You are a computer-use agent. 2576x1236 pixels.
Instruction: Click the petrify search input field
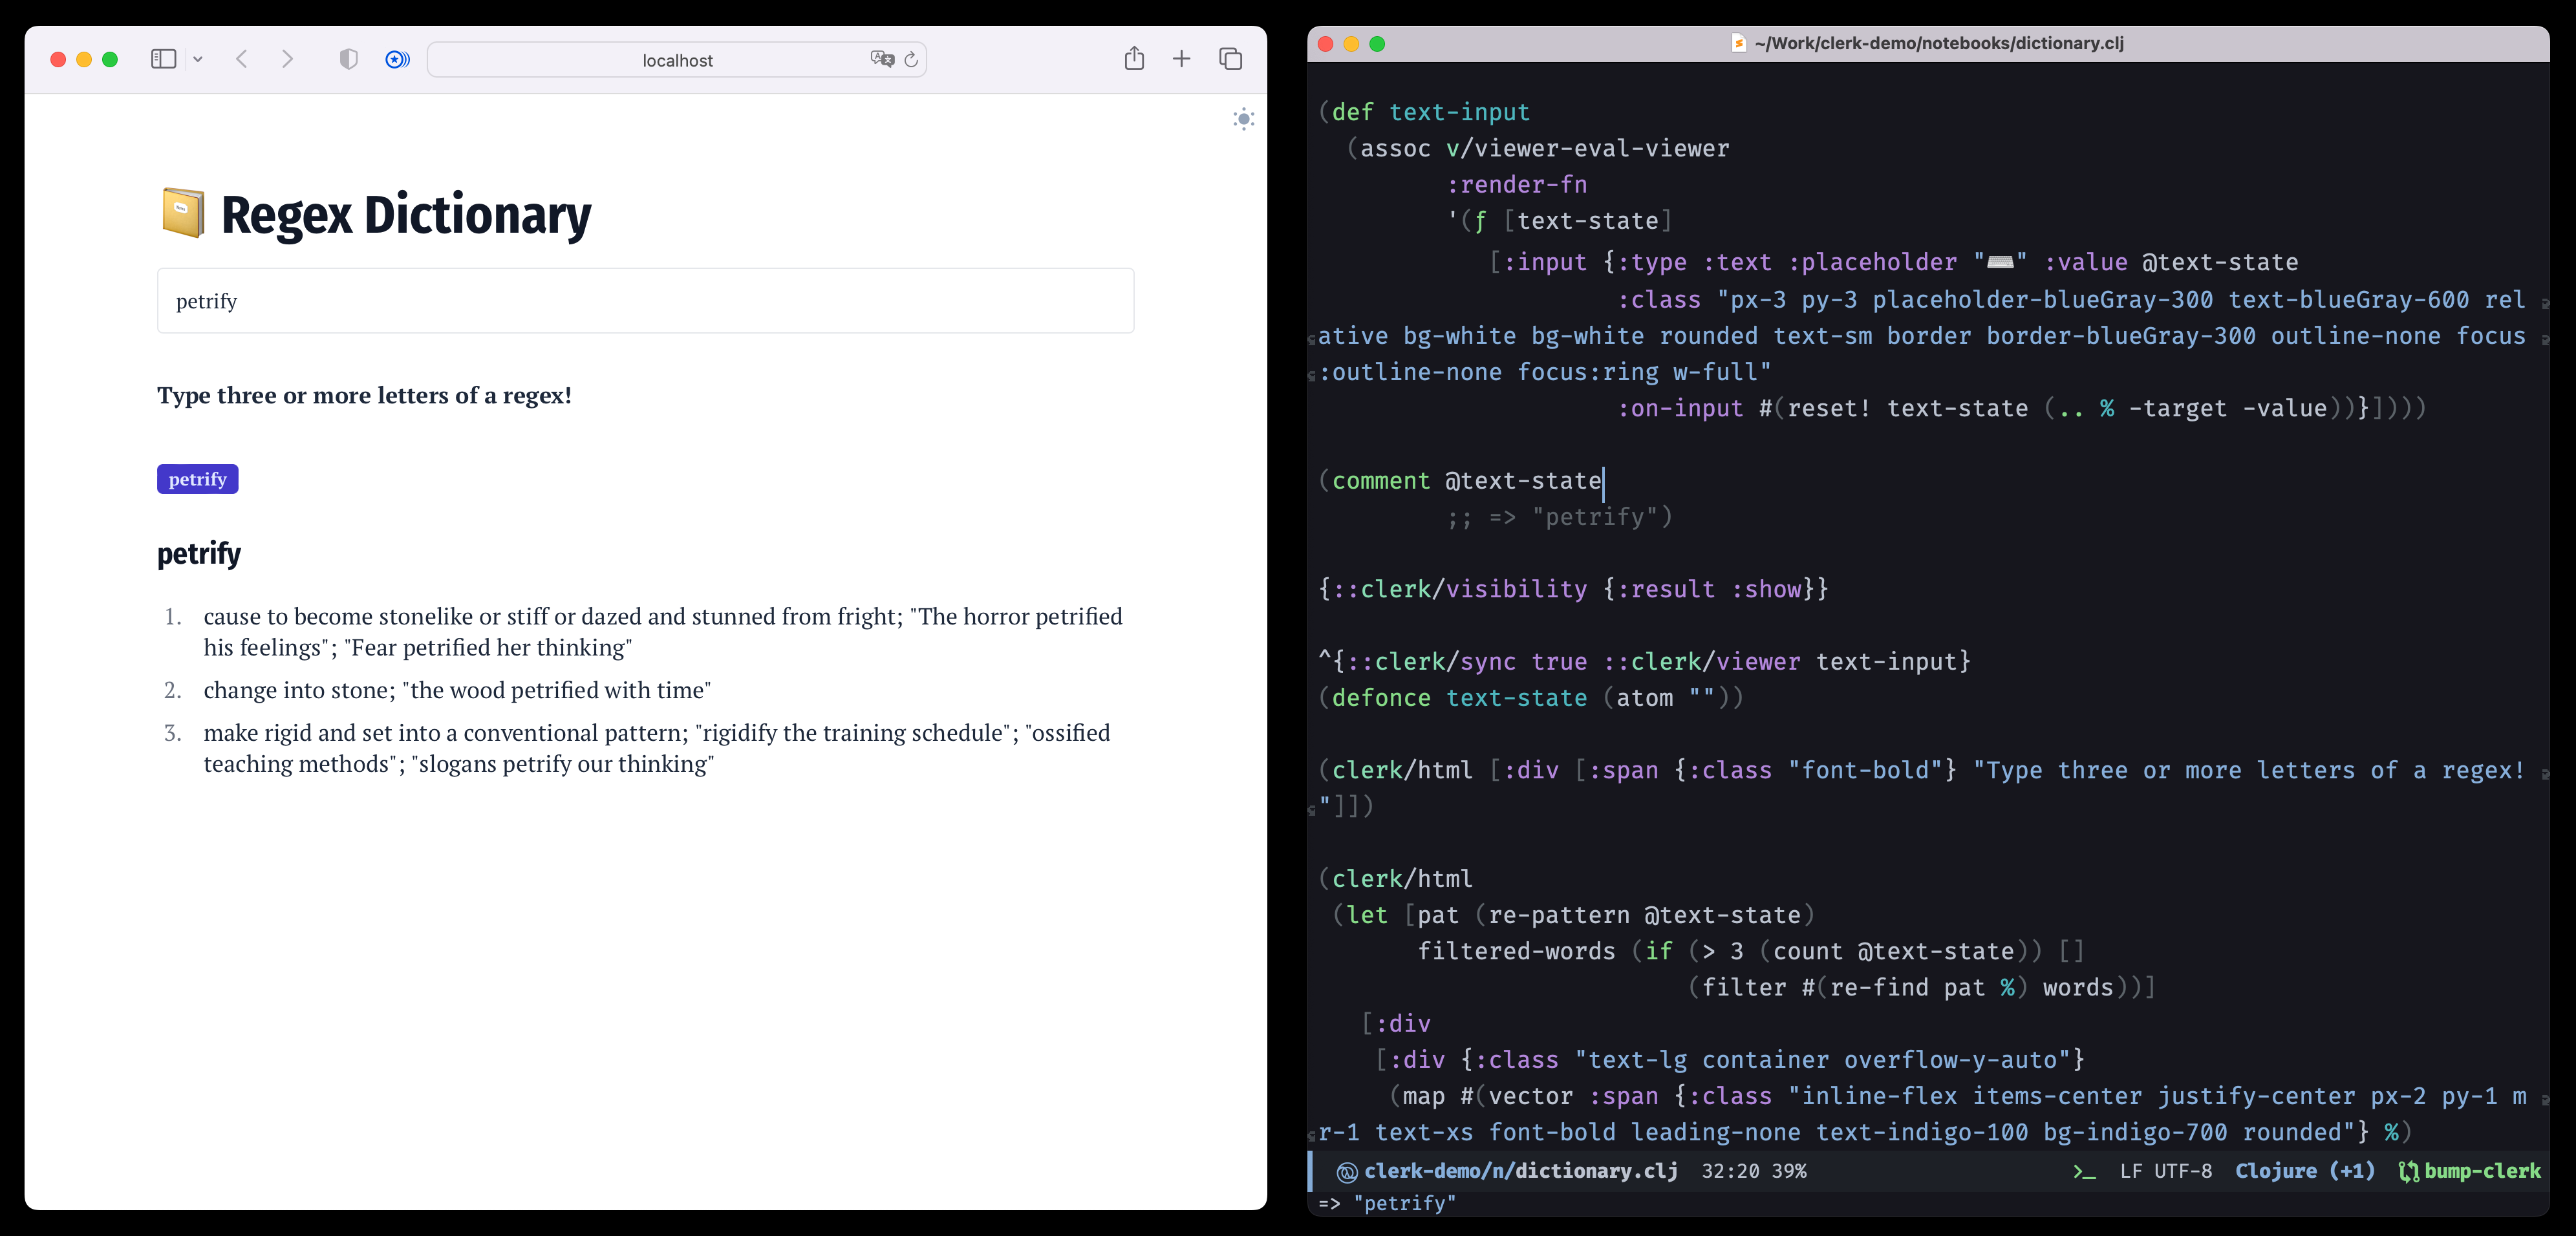pyautogui.click(x=645, y=301)
